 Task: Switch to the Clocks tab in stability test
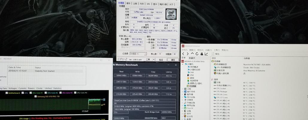tap(40, 88)
